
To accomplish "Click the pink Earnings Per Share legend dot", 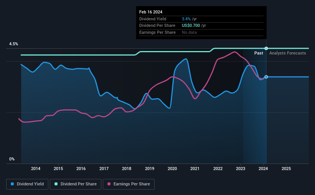I will (109, 184).
